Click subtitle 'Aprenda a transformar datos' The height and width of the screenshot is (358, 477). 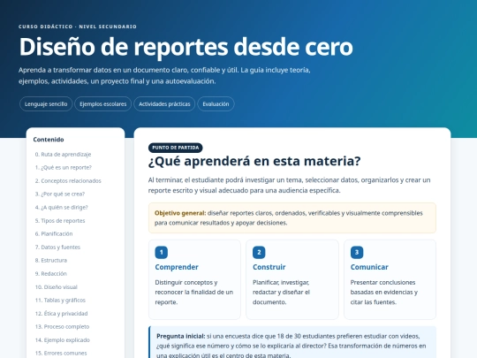164,75
